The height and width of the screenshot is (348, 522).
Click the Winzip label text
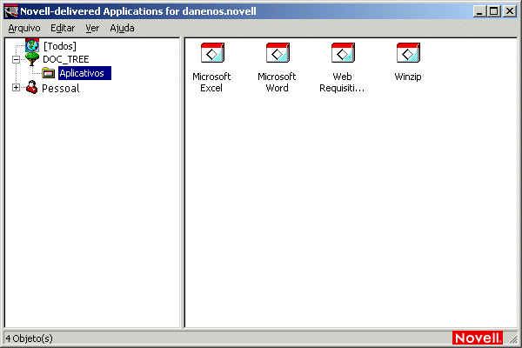tap(408, 77)
